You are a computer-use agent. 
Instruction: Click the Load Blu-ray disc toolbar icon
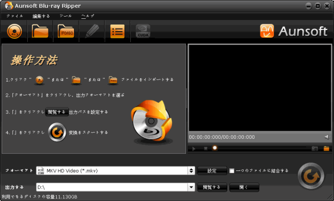click(14, 31)
